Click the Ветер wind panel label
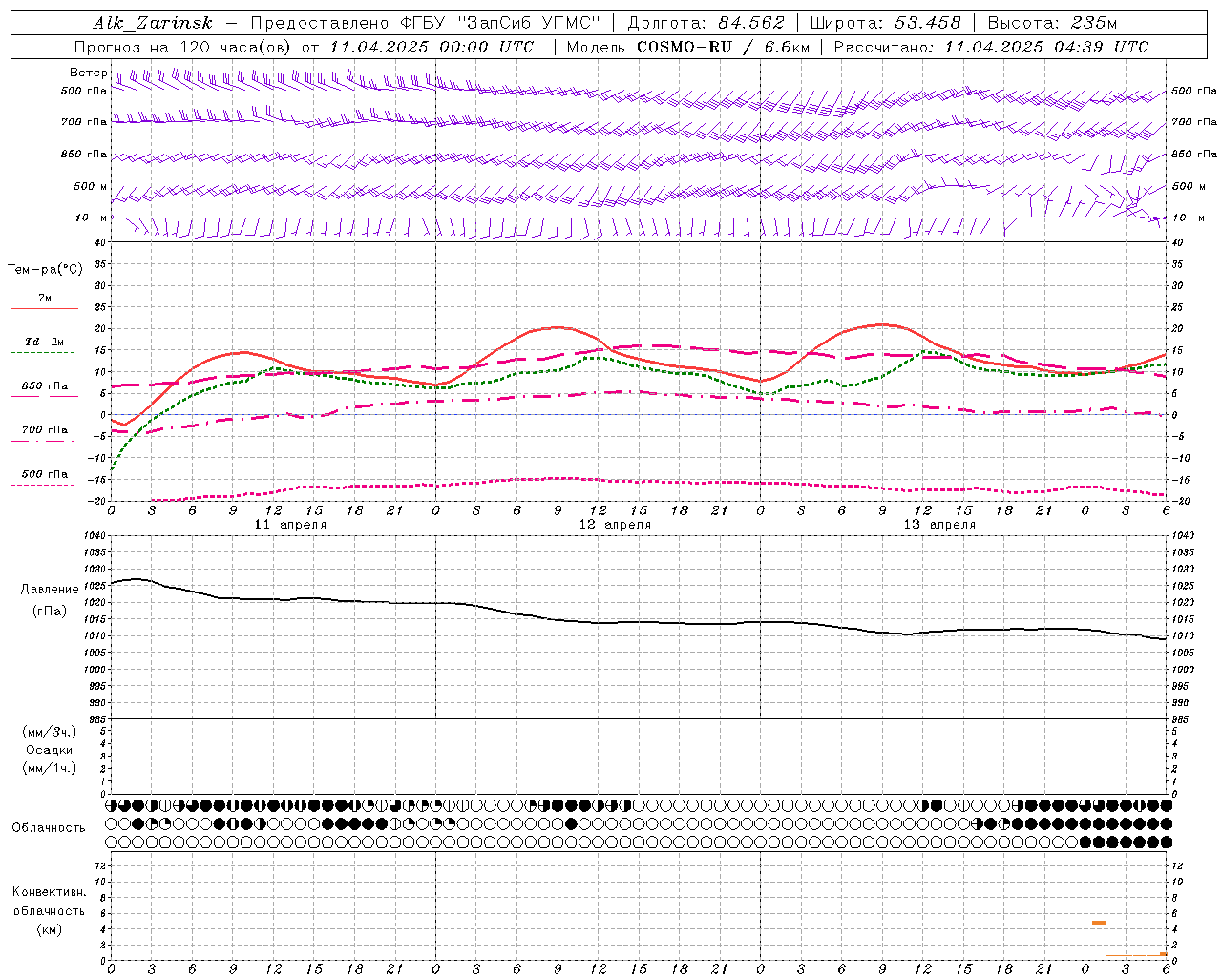The image size is (1222, 977). [88, 73]
